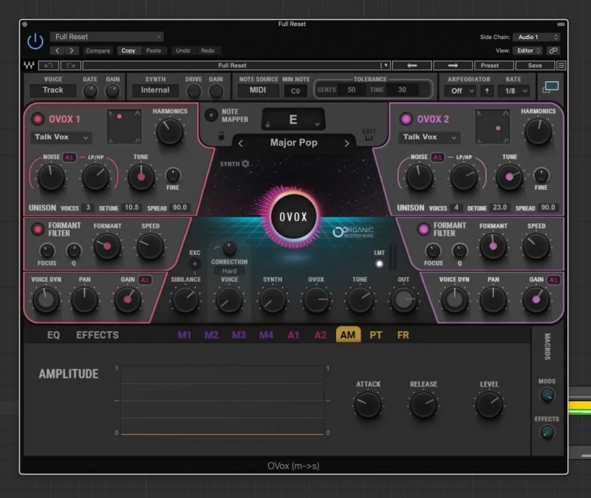Click the host next preset chevron near Compare

[71, 50]
